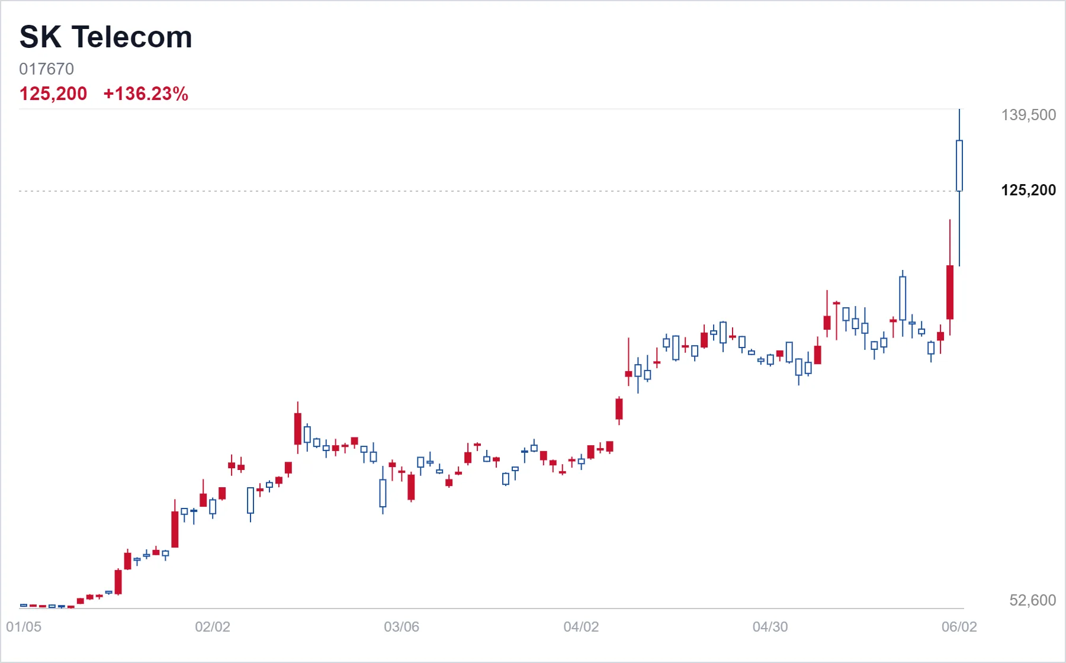This screenshot has height=663, width=1066.
Task: Click the 04/02 date axis label
Action: coord(581,627)
